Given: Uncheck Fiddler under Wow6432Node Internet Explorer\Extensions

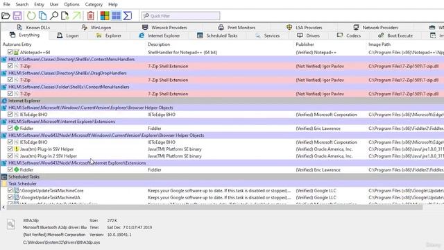Looking at the screenshot, I should [10, 169].
